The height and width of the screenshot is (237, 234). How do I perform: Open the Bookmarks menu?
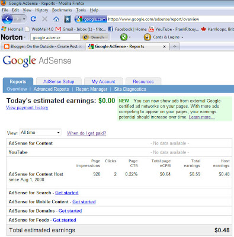pos(62,10)
